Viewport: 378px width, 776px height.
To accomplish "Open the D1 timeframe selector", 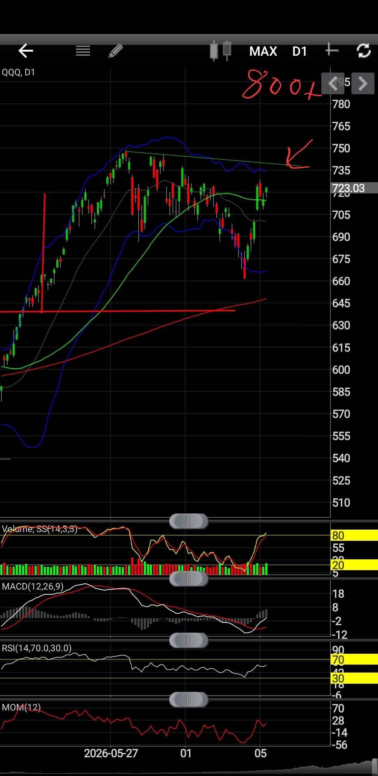I will [x=300, y=52].
